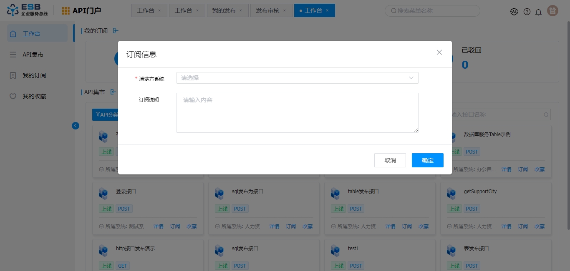570x271 pixels.
Task: Click inside the 订阅说明 text area
Action: tap(297, 113)
